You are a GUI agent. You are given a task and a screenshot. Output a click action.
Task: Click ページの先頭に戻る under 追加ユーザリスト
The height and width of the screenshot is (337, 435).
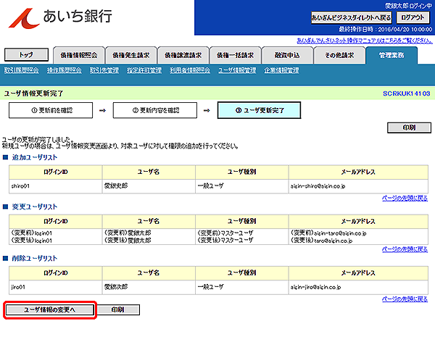405,198
